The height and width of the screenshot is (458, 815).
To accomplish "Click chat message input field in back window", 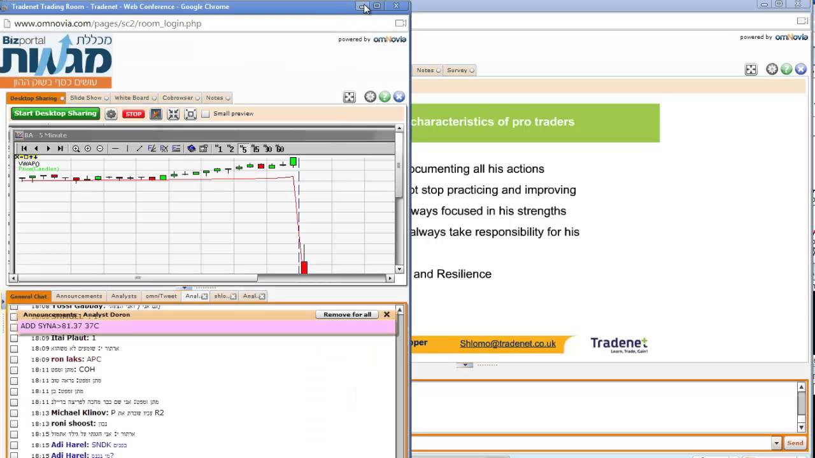I will [591, 443].
